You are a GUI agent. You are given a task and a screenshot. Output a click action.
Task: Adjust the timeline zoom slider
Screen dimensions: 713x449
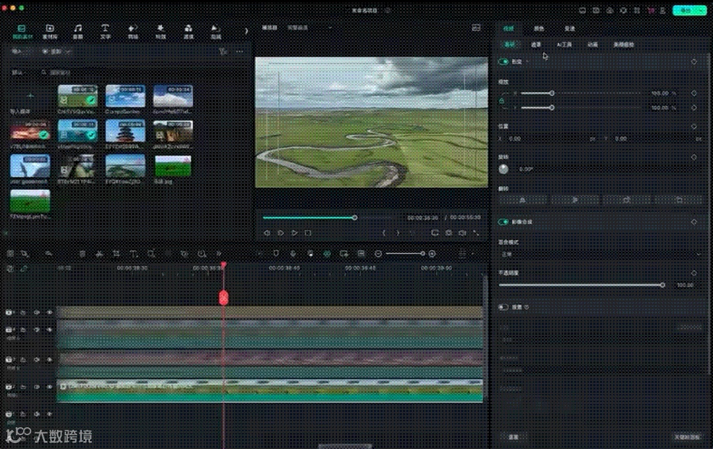tap(405, 254)
